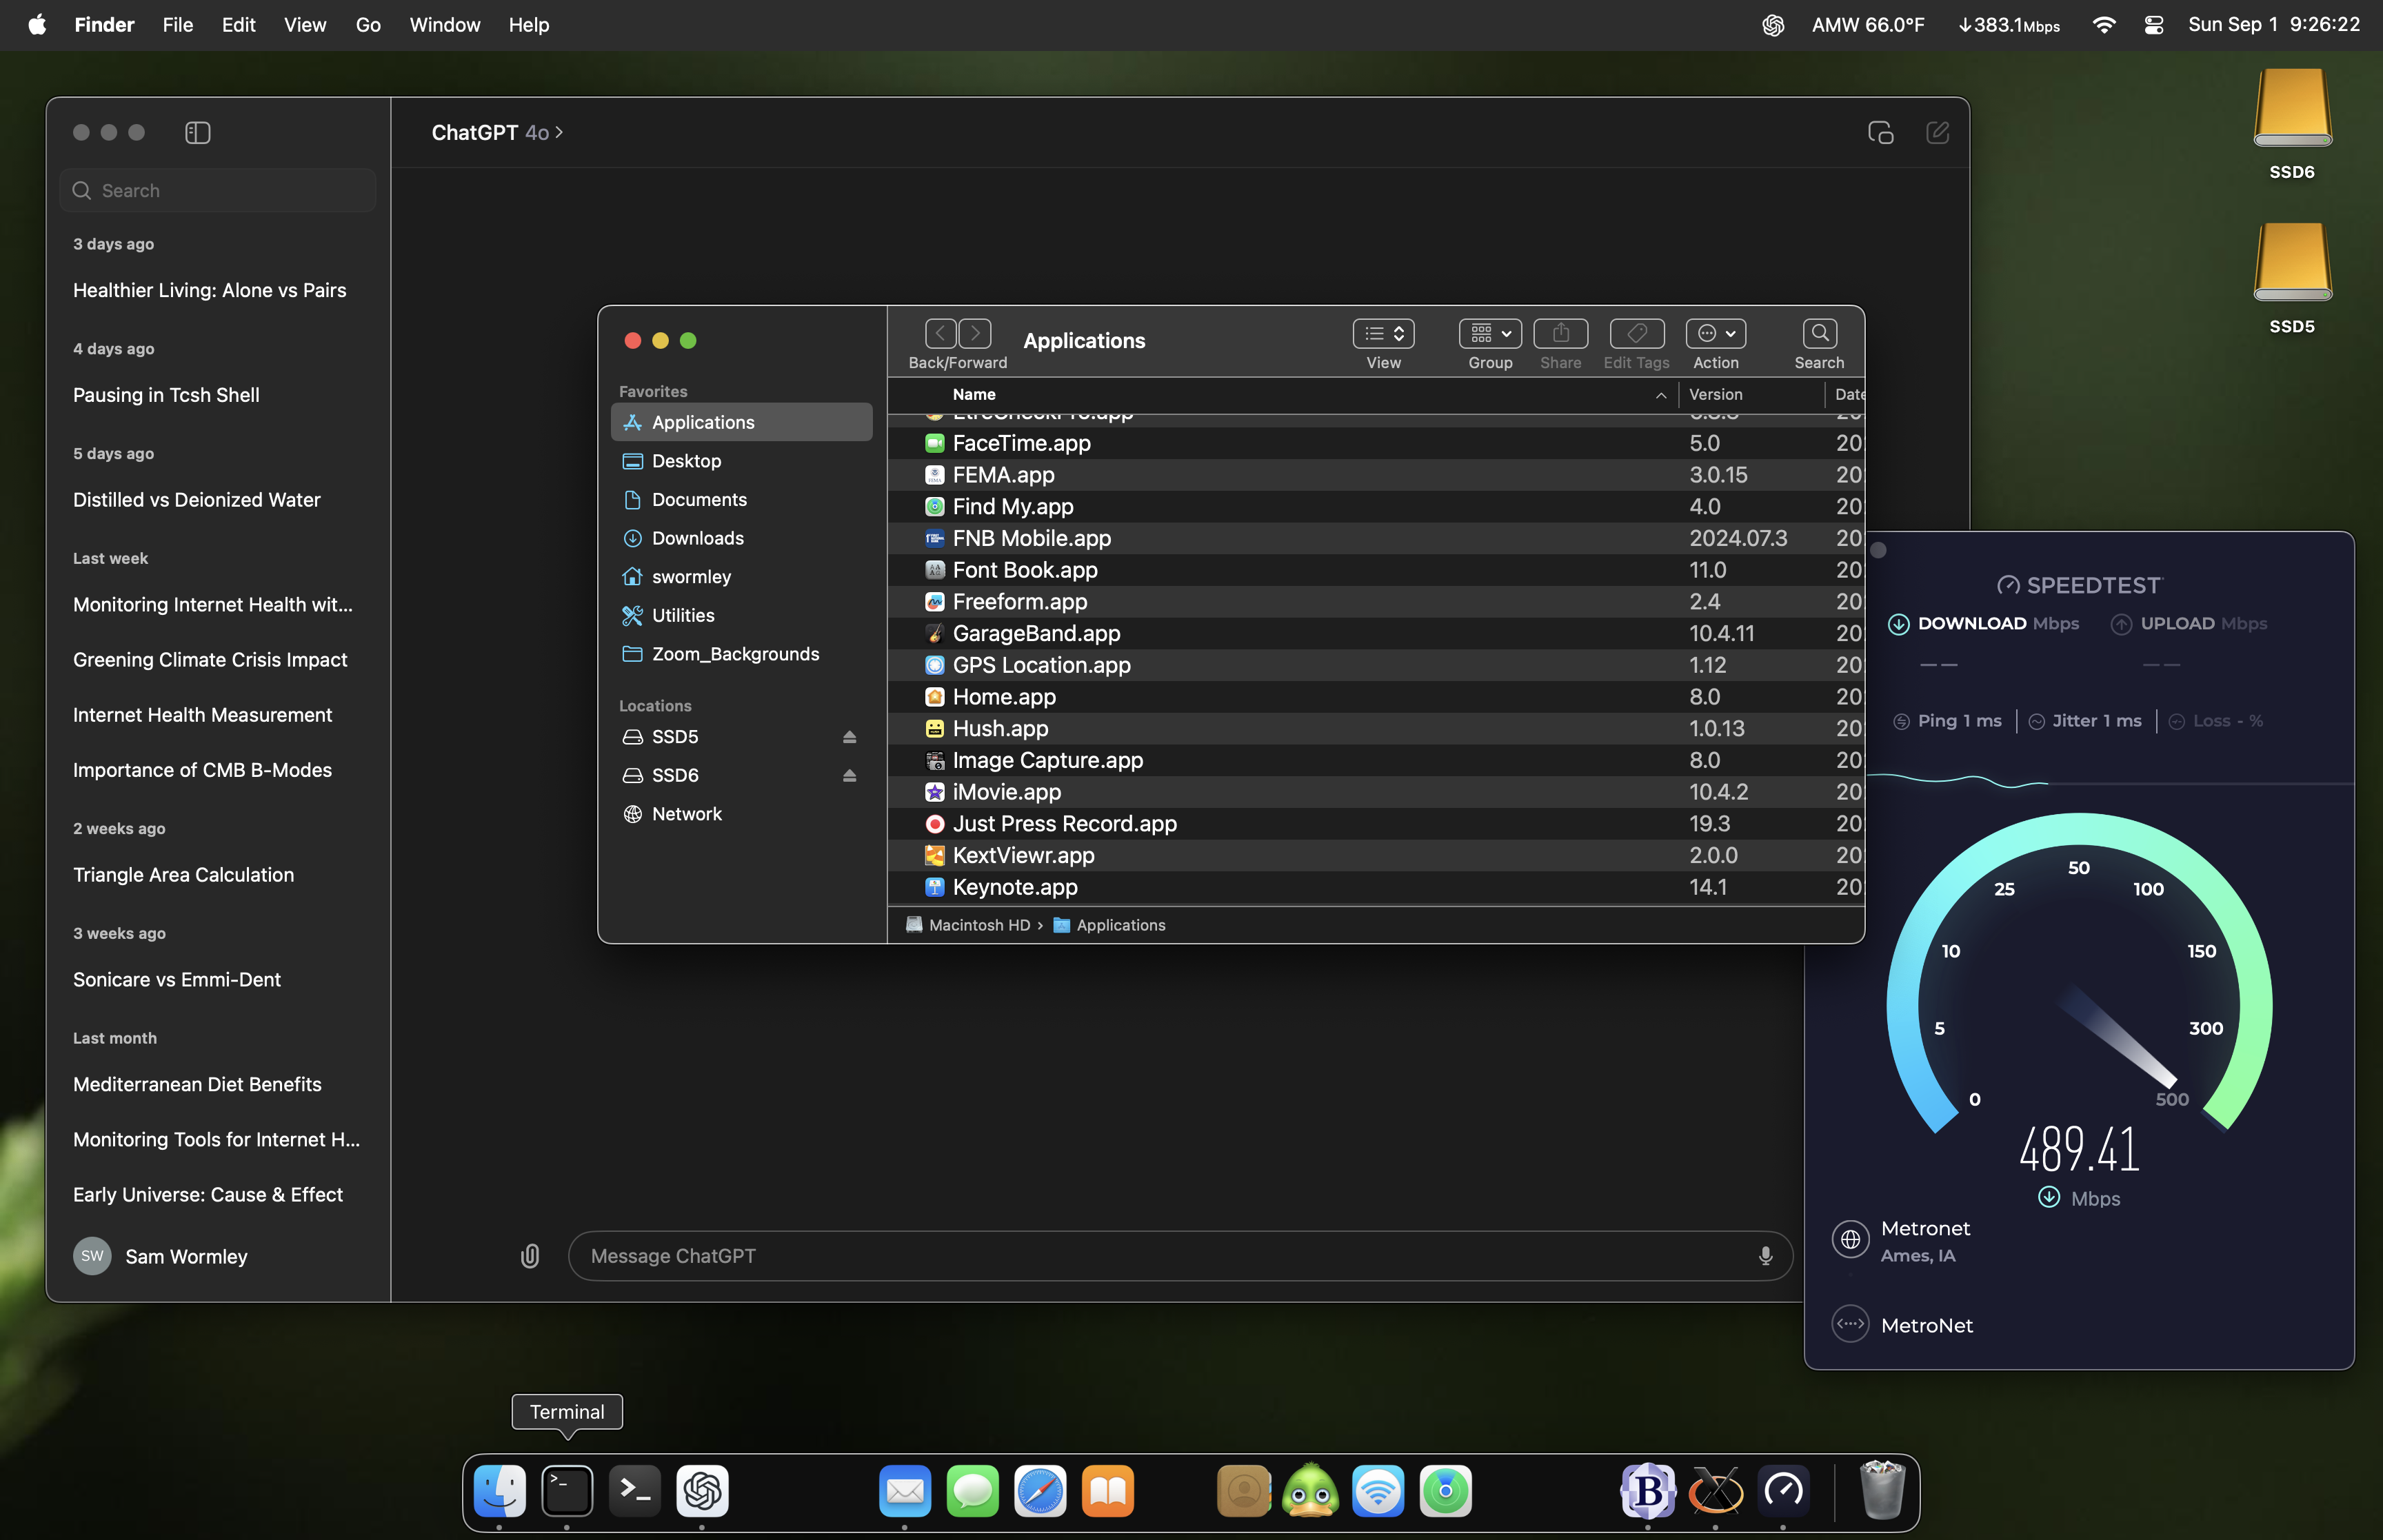Open 'Distilled vs Deionized Water' chat
The height and width of the screenshot is (1540, 2383).
coord(197,500)
